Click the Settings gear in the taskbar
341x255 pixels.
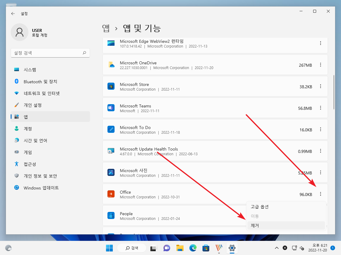pos(232,248)
